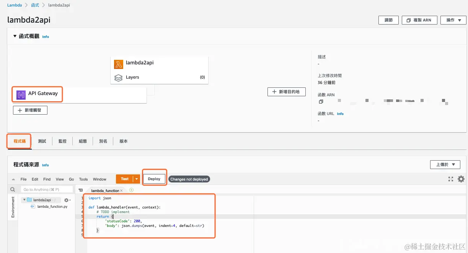Go to Lambda in the breadcrumb

coord(14,5)
